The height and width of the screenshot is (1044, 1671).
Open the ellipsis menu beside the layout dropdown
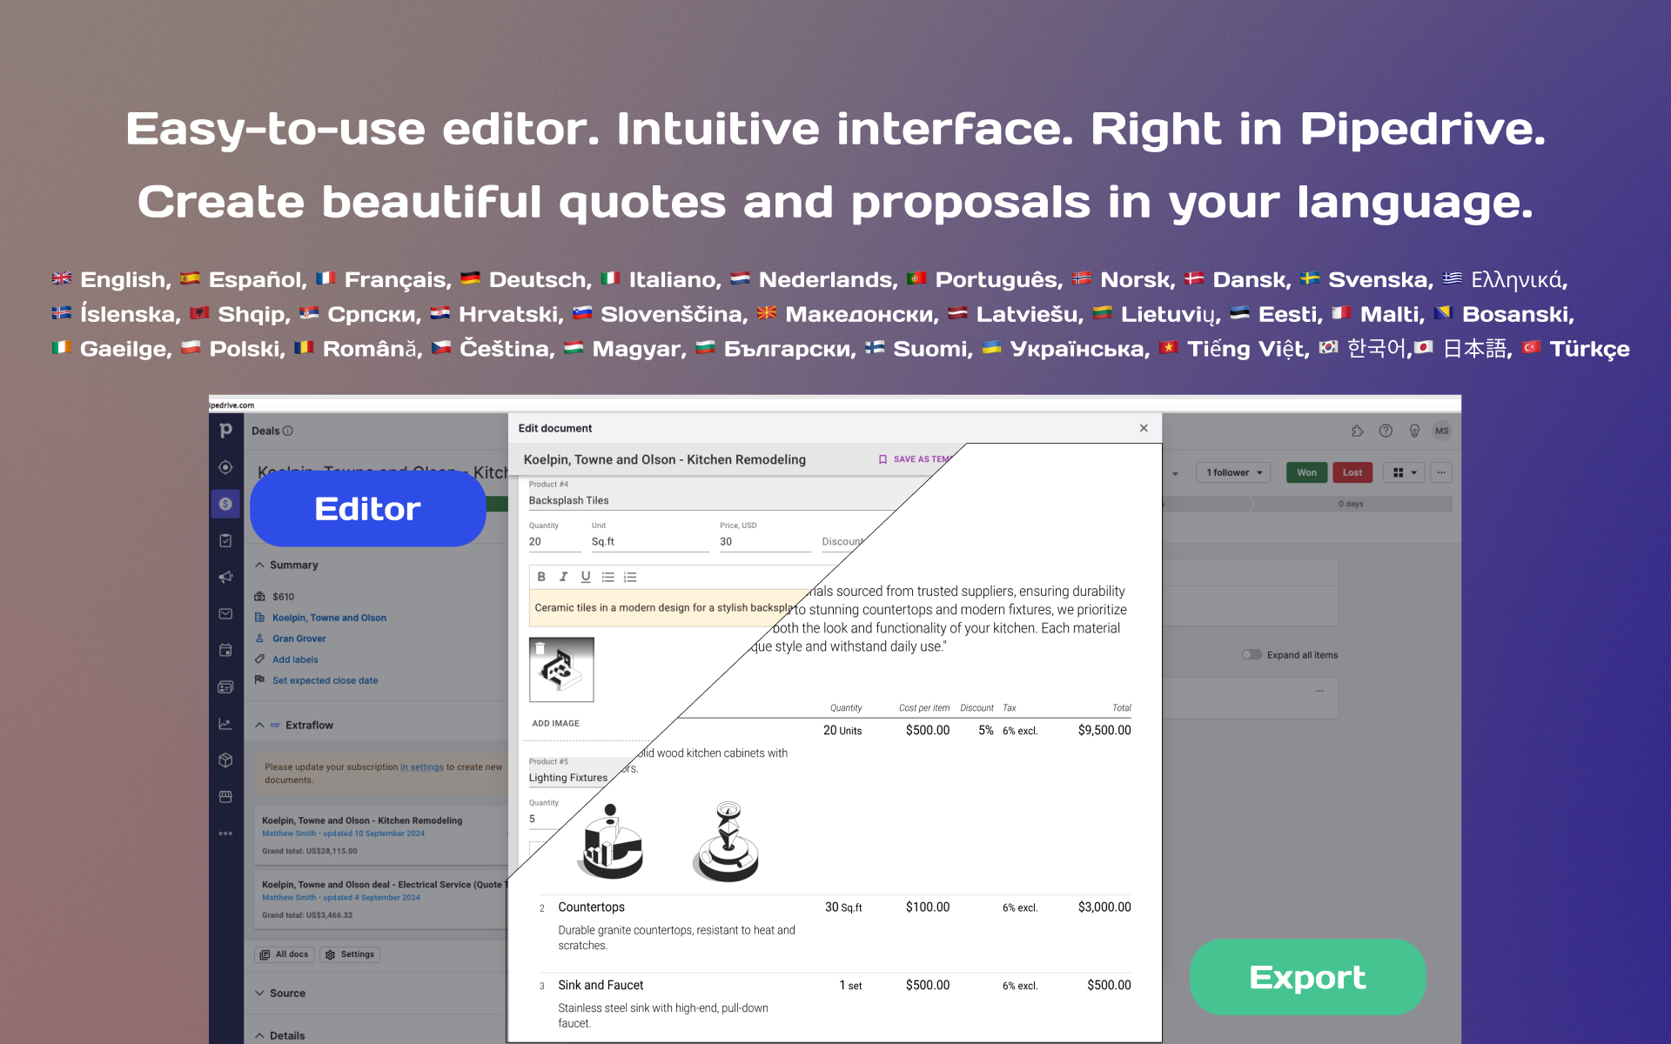point(1441,472)
